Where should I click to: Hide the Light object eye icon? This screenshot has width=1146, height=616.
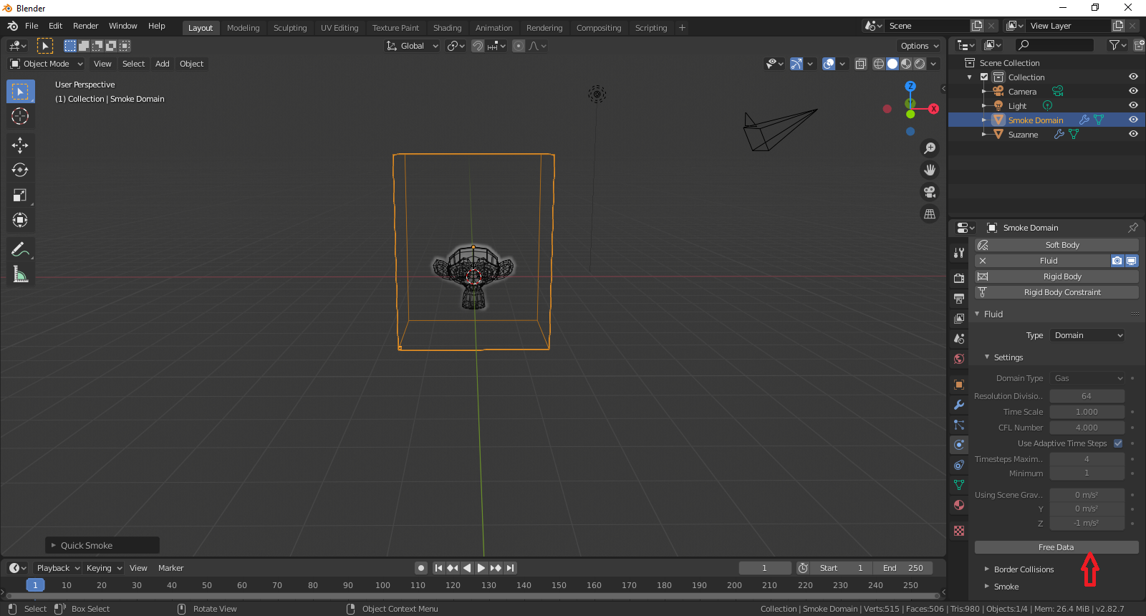coord(1133,105)
